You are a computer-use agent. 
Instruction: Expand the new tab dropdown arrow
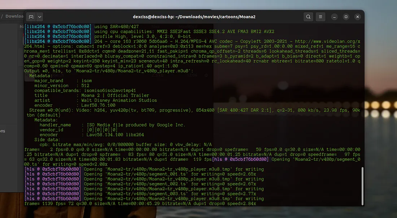(x=40, y=17)
